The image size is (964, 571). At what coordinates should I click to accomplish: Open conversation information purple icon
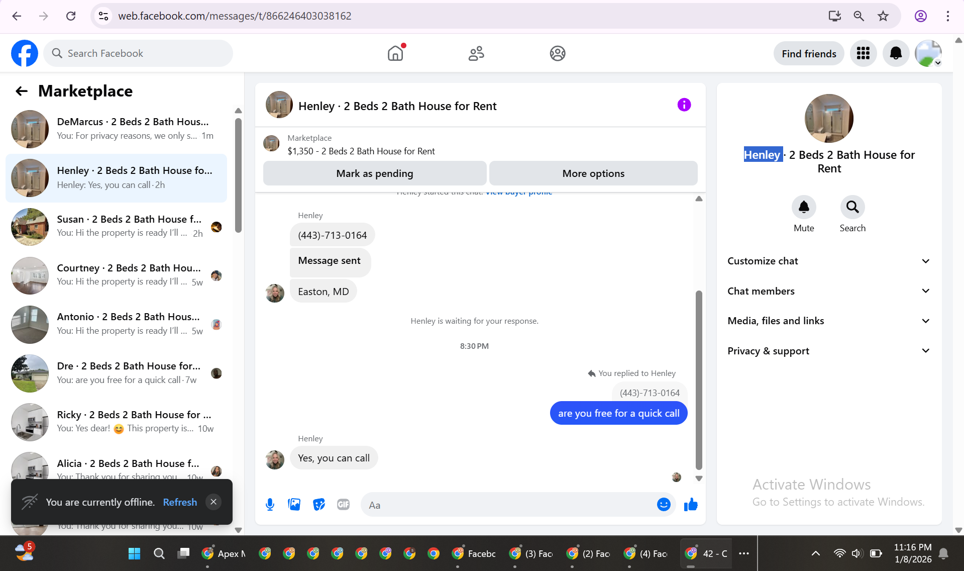[684, 105]
